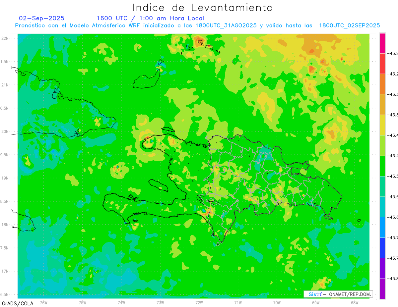Click the "19N" latitude label
Screen dimensions: 398x307
click(x=5, y=178)
